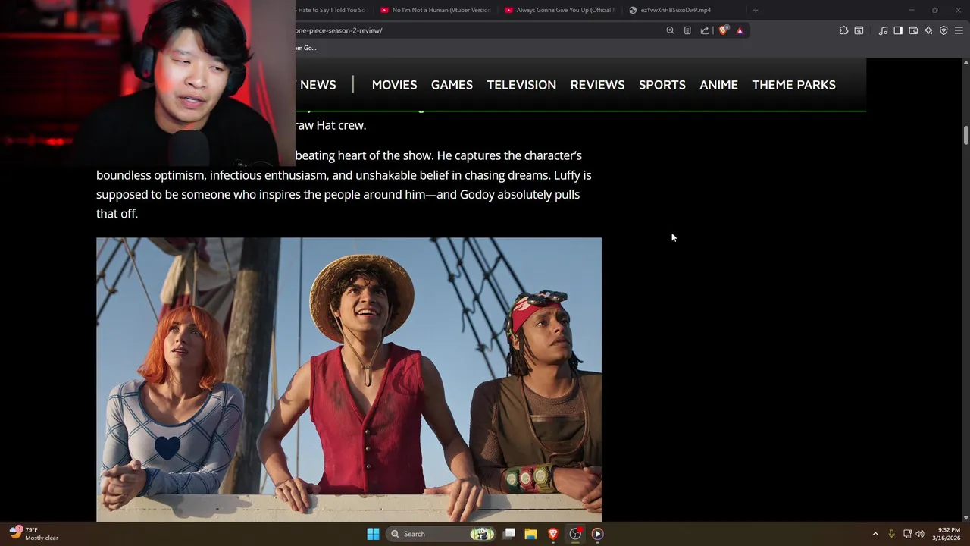970x546 pixels.
Task: Click the address bar URL field
Action: point(477,30)
